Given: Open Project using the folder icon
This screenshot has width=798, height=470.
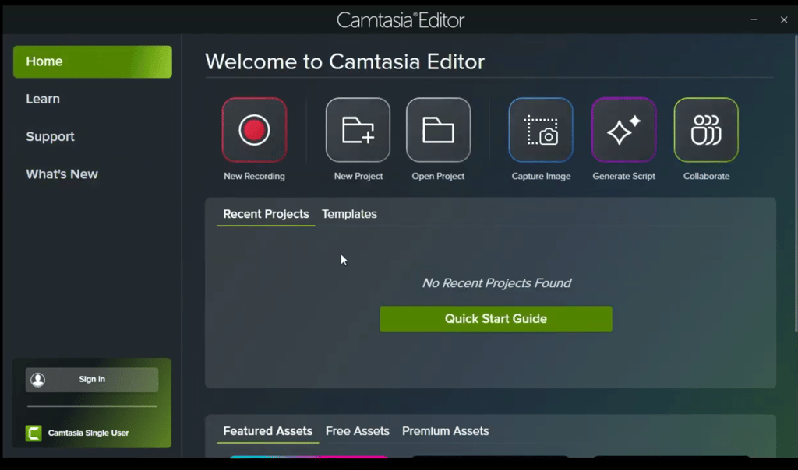Looking at the screenshot, I should (438, 130).
